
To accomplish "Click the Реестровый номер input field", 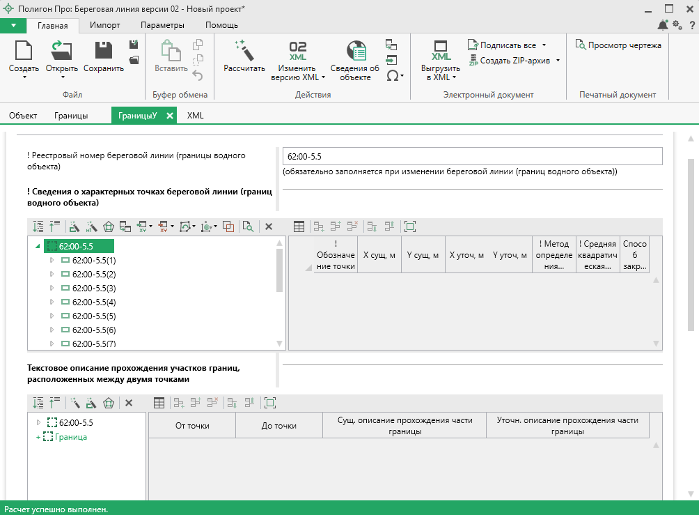I will point(472,156).
